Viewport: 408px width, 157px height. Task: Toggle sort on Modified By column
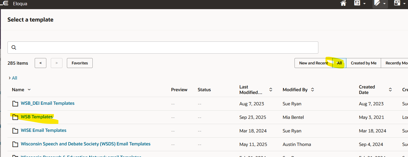313,90
